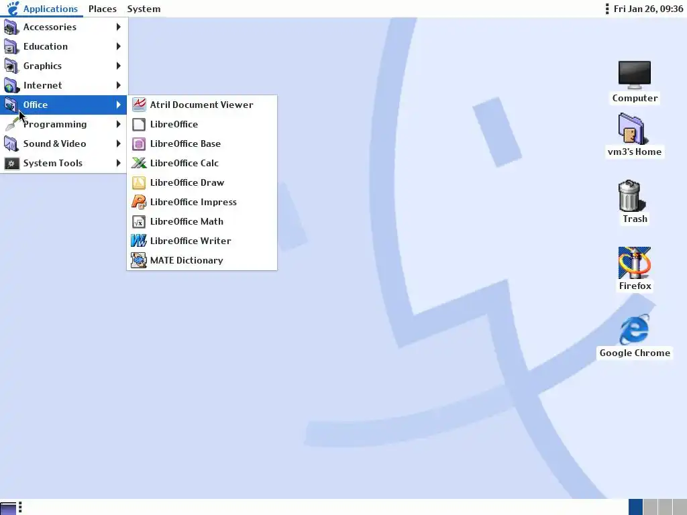Open Atril Document Viewer entry
This screenshot has width=687, height=515.
[202, 105]
